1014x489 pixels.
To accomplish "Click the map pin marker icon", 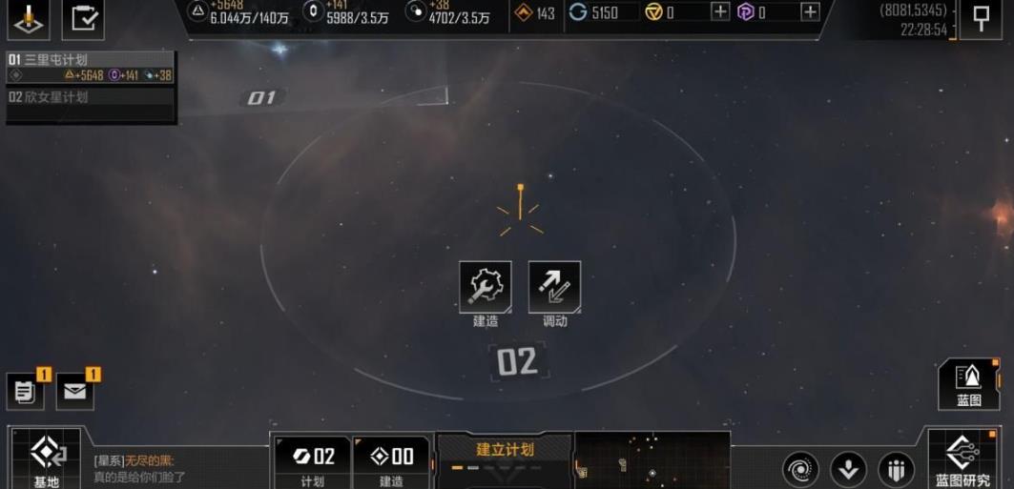I will tap(981, 19).
